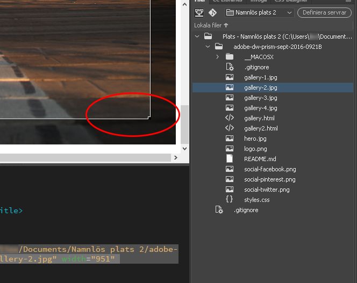Click the Definiera servrar button
This screenshot has width=357, height=283.
pos(324,12)
